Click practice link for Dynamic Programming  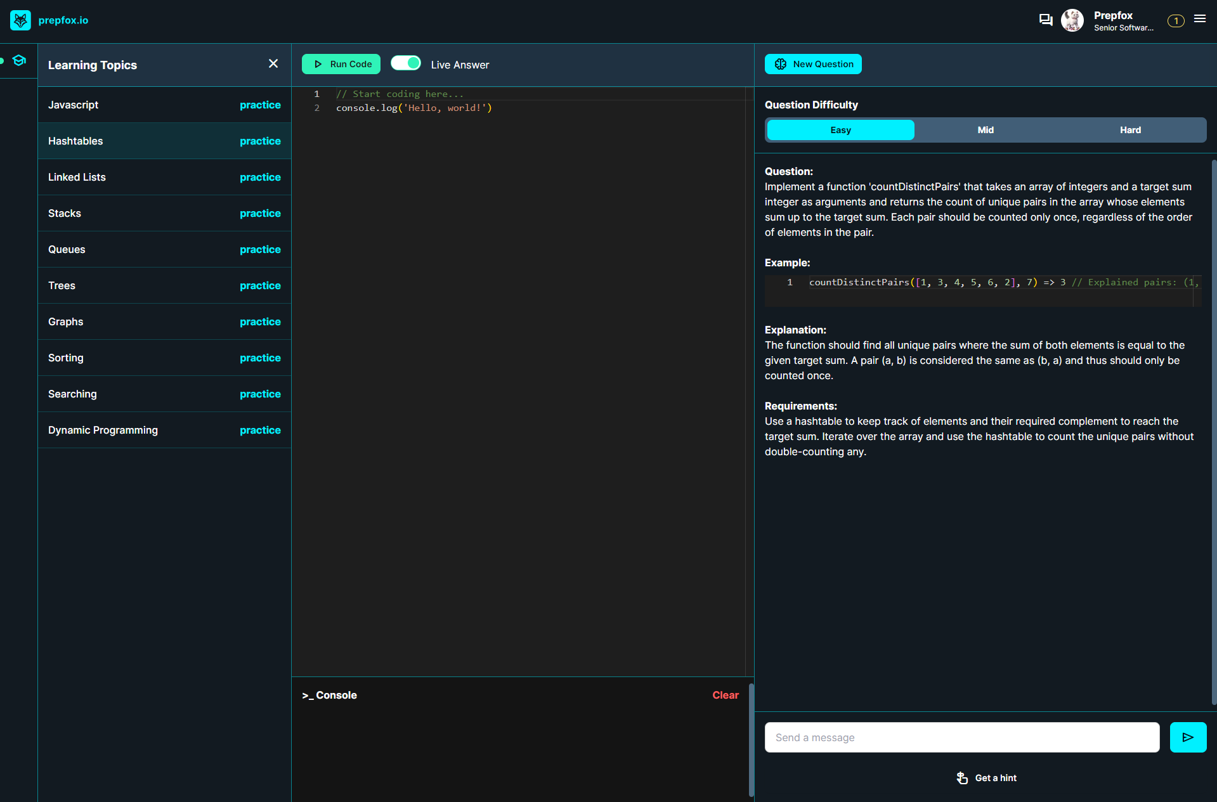(260, 430)
